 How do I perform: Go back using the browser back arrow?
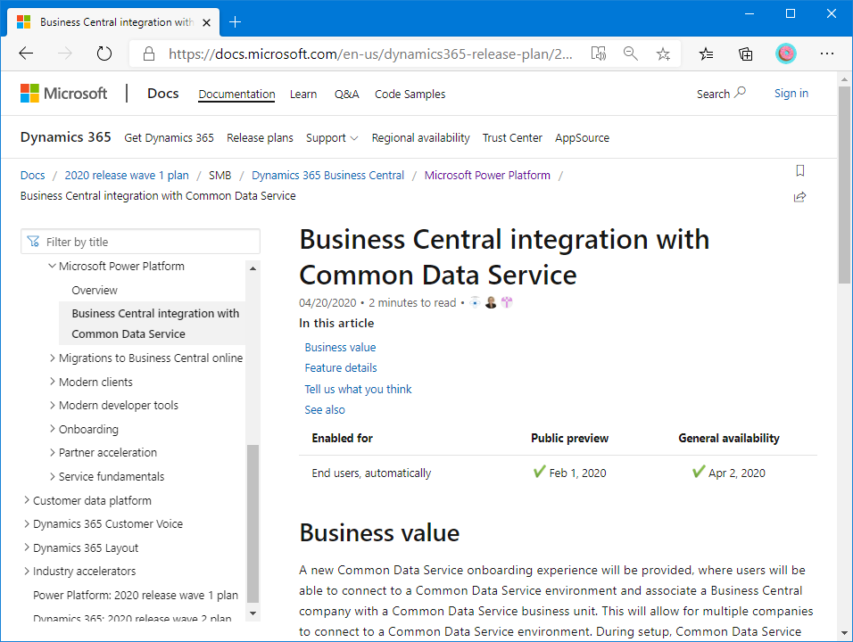coord(26,53)
